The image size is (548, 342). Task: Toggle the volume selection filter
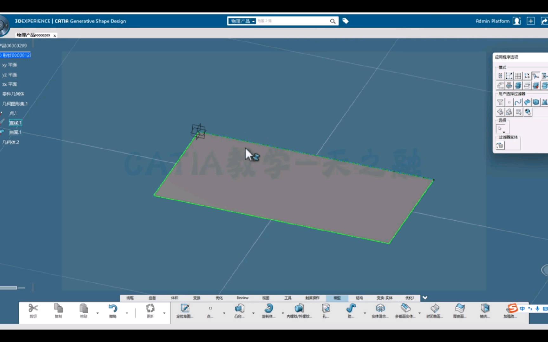coord(536,102)
